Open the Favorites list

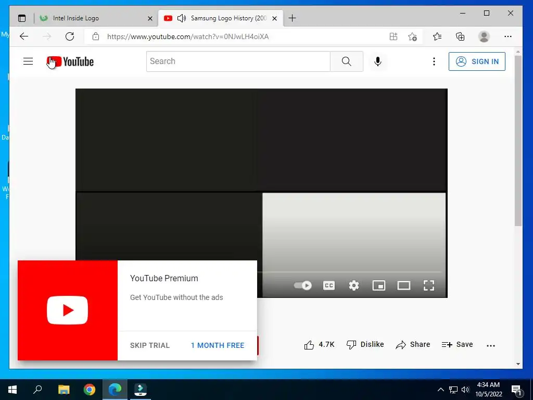437,36
